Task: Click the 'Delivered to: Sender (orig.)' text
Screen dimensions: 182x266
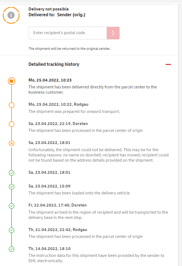Action: coord(57,15)
